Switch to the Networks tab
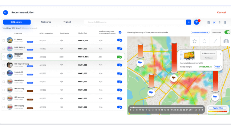Screen dimensions: 231x130 (x=46, y=22)
